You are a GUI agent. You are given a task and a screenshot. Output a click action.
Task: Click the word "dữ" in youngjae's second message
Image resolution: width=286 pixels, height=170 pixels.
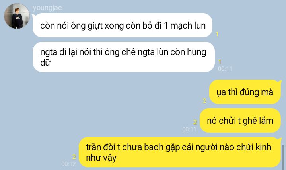pos(45,63)
